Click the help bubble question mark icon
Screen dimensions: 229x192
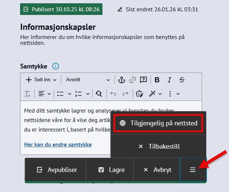[x=143, y=80]
